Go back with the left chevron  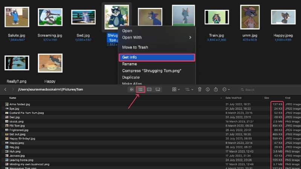5,89
